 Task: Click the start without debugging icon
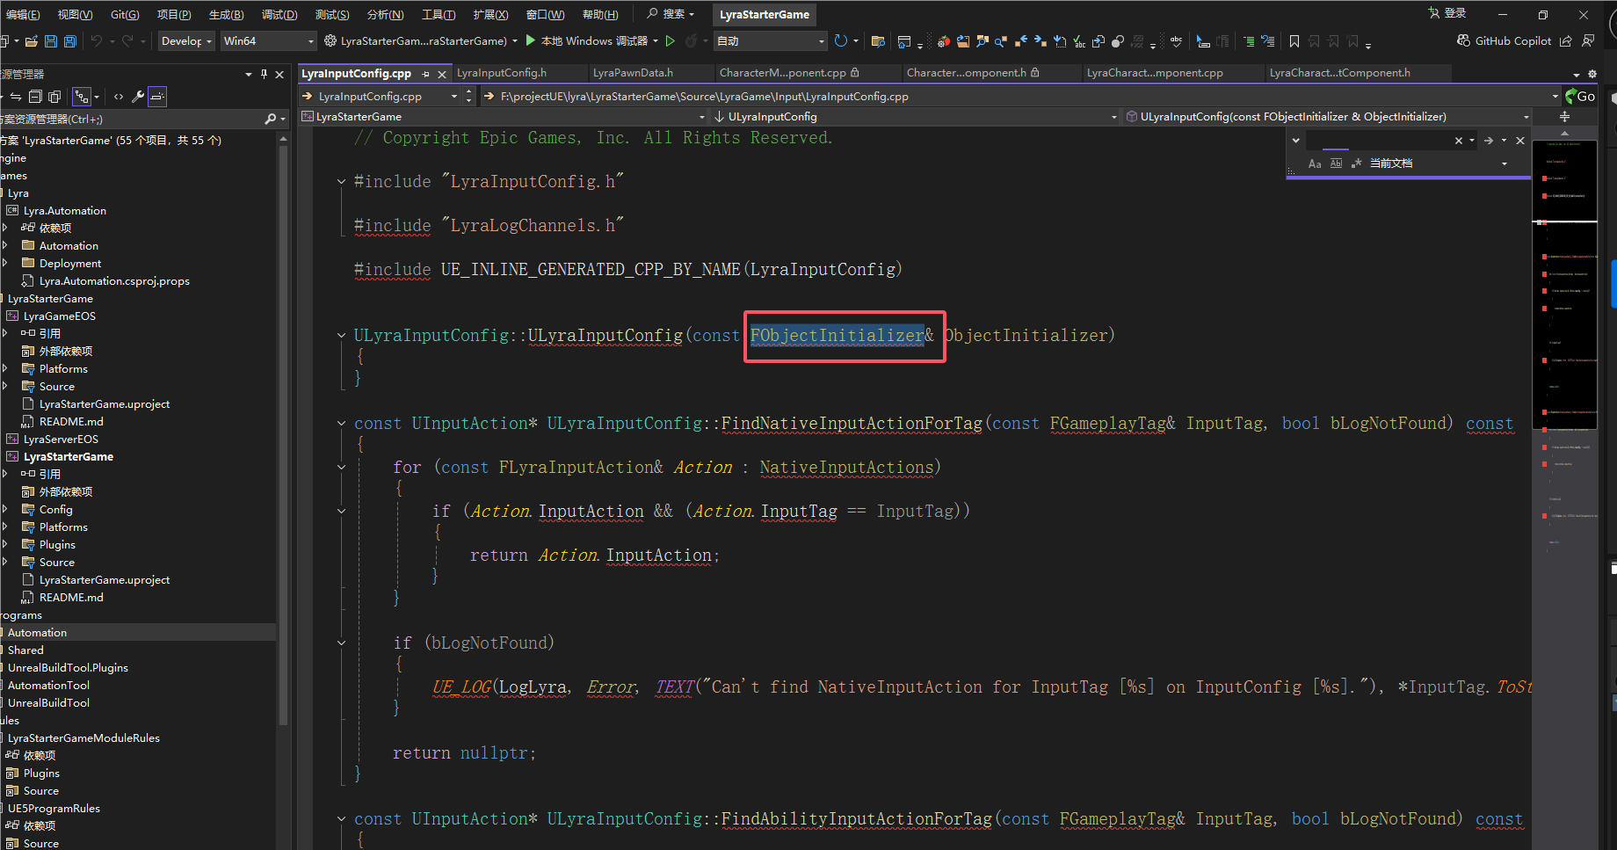pos(671,41)
